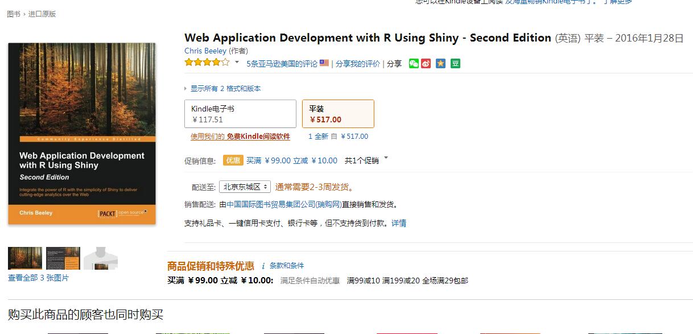Share via the Weibo icon
This screenshot has height=334, width=693.
pos(426,64)
